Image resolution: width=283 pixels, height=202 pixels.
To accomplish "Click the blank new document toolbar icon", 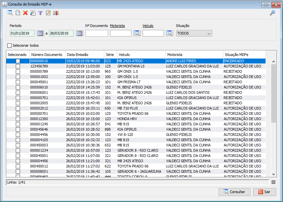I will tap(18, 13).
